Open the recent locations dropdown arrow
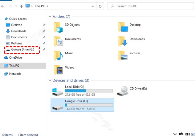Image resolution: width=196 pixels, height=137 pixels. click(x=16, y=6)
